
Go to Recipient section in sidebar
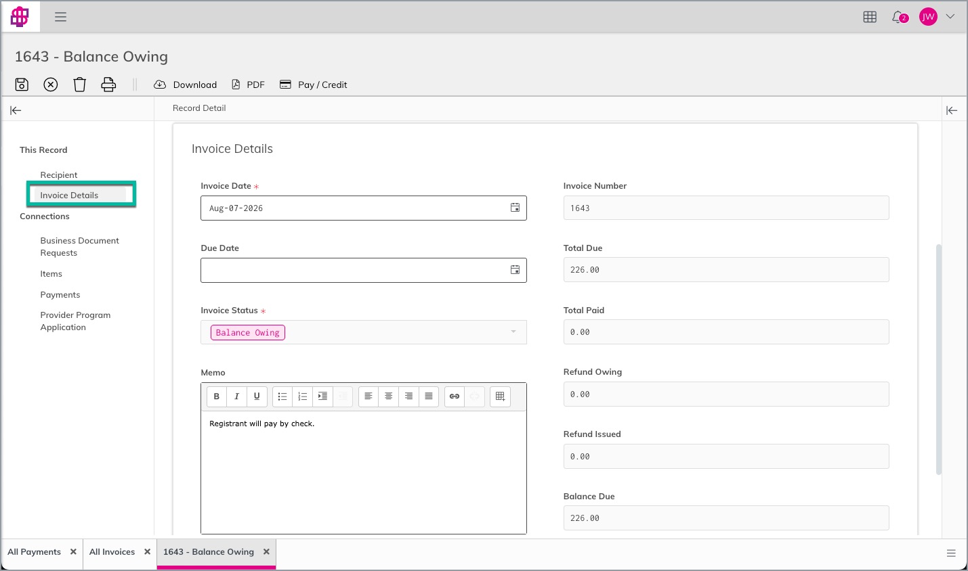[x=59, y=175]
